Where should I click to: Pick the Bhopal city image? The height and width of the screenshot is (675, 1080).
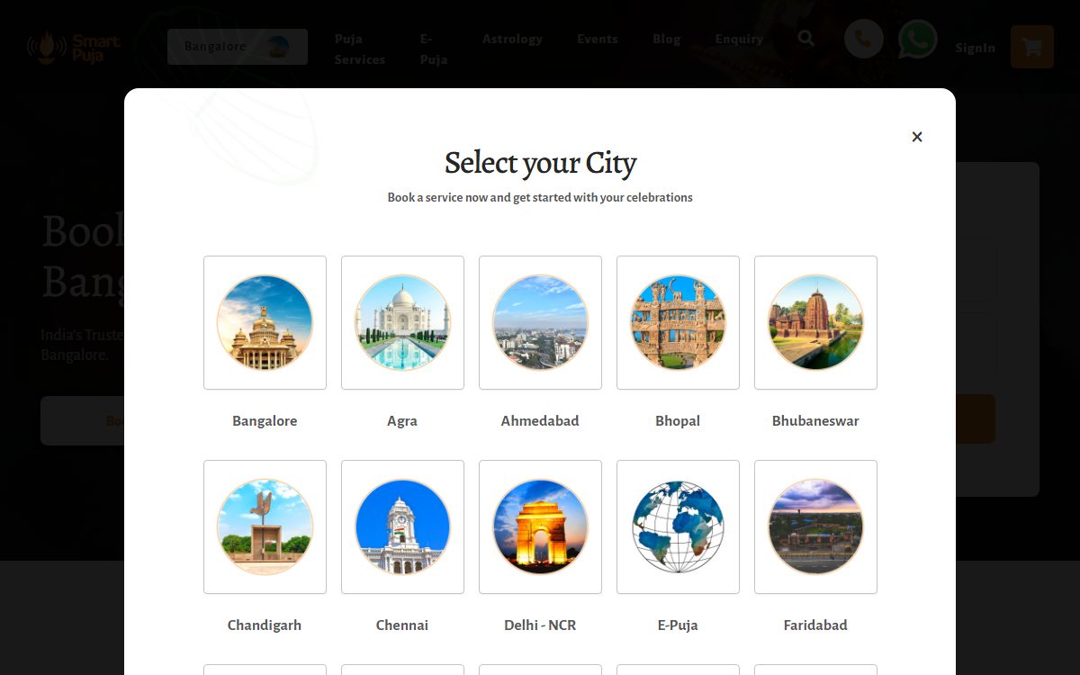[x=678, y=322]
